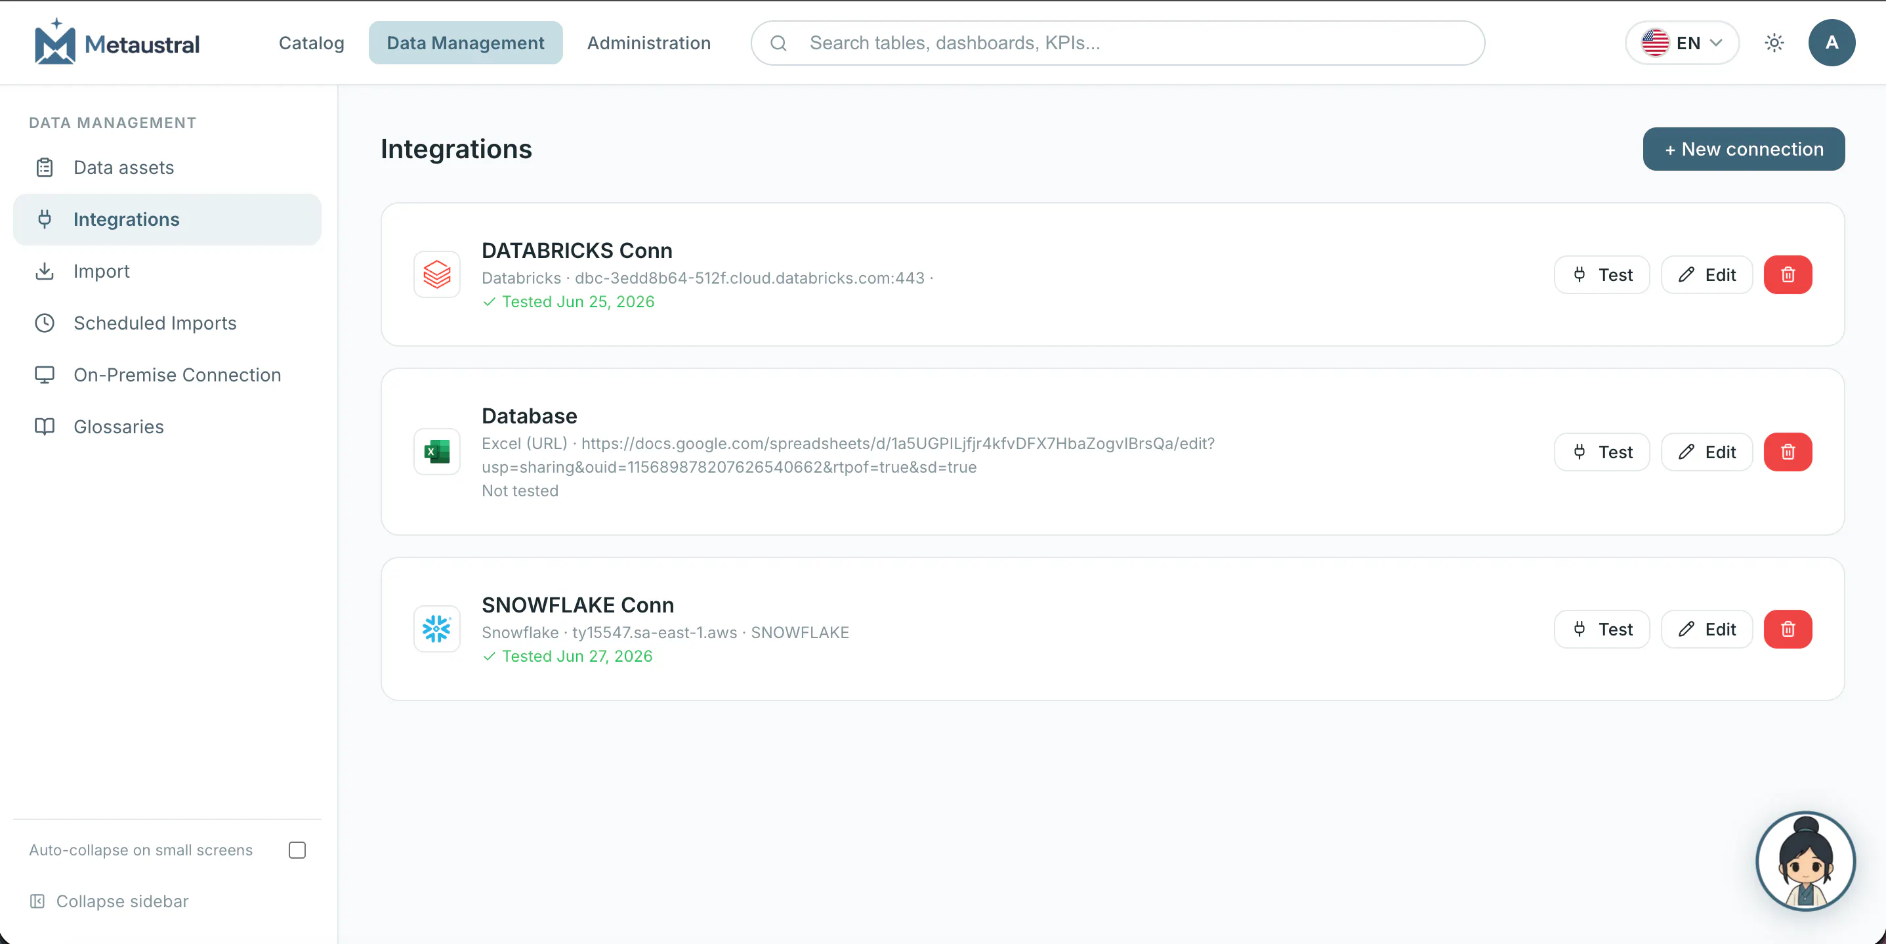Image resolution: width=1886 pixels, height=944 pixels.
Task: Select Integrations in sidebar
Action: (167, 220)
